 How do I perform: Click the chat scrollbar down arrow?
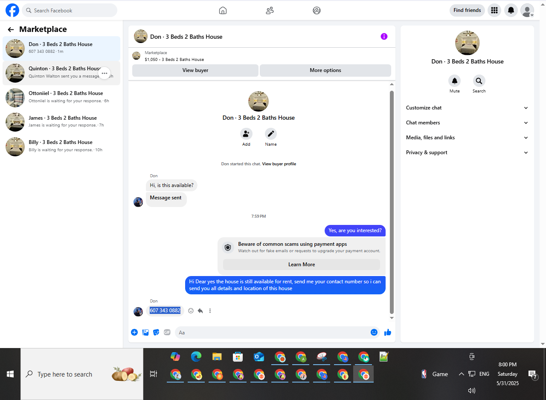392,318
